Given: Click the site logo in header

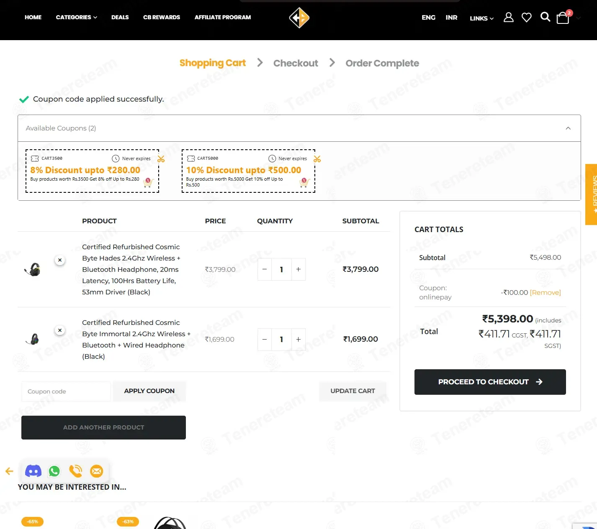Looking at the screenshot, I should pyautogui.click(x=299, y=18).
